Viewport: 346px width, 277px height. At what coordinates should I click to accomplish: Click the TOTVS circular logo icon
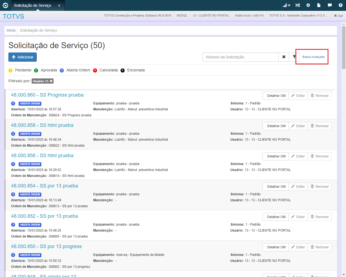(x=5, y=5)
